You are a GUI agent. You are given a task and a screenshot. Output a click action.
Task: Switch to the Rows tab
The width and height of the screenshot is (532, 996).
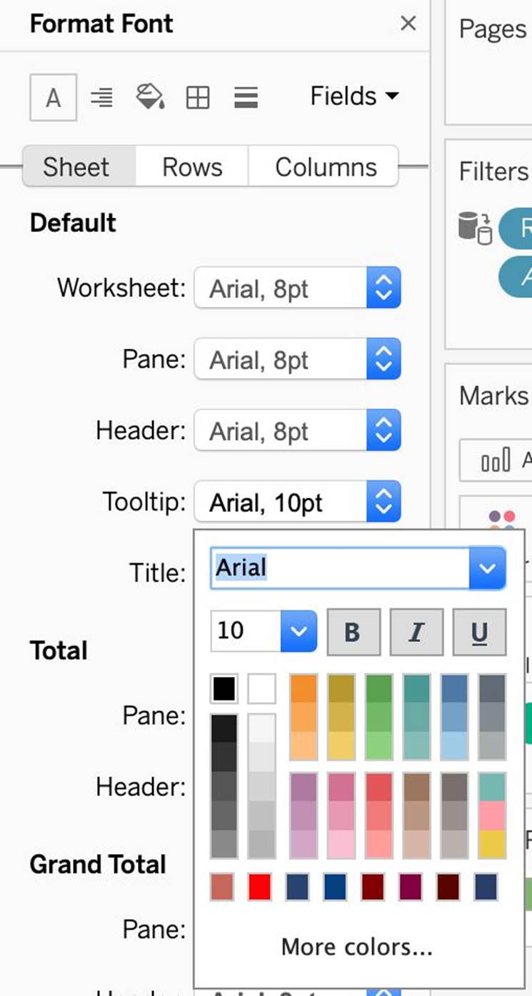pos(192,167)
